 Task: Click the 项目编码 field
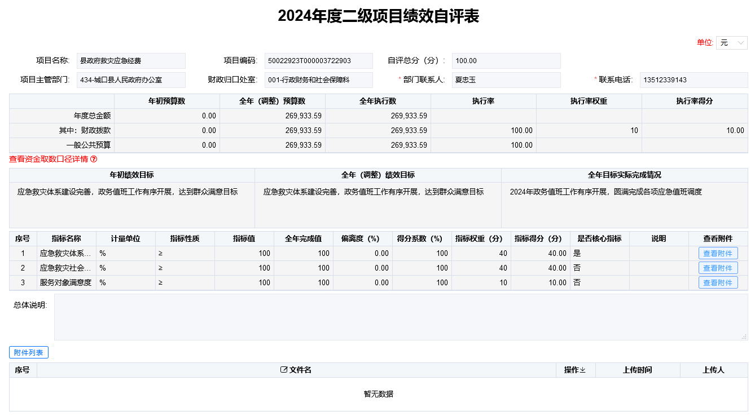(x=318, y=61)
